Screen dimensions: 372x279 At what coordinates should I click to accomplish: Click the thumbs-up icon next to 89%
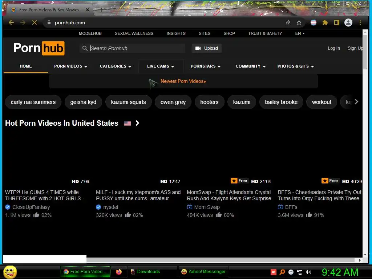(x=219, y=215)
